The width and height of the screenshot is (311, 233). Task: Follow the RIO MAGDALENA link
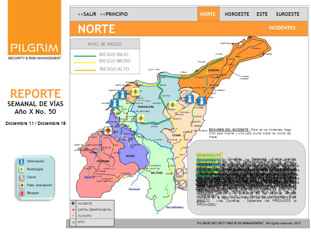click(175, 207)
